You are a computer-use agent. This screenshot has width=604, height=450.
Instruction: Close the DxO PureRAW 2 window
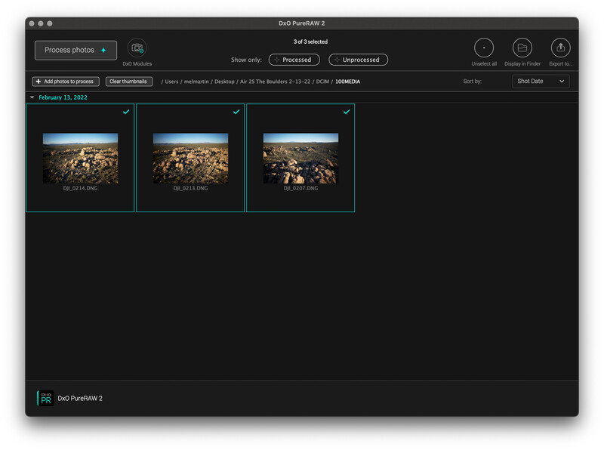pos(32,23)
